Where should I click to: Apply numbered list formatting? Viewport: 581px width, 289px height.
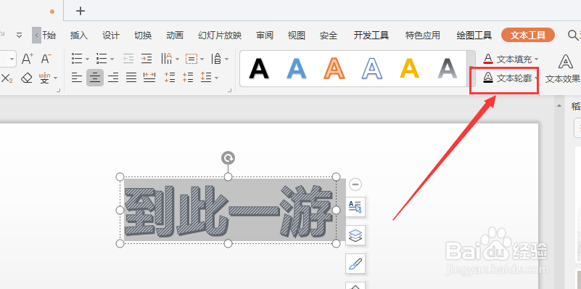point(102,59)
